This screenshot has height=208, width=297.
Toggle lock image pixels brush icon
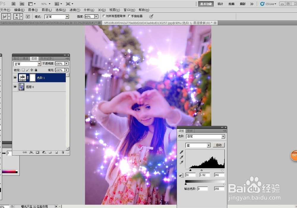click(x=27, y=70)
